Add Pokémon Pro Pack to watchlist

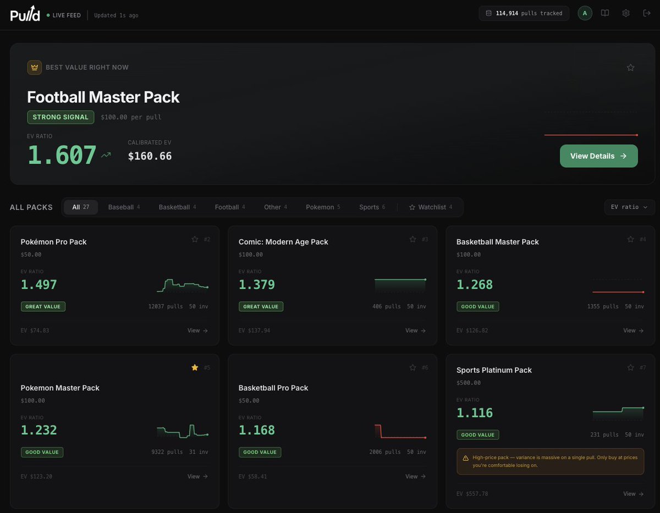click(x=195, y=239)
